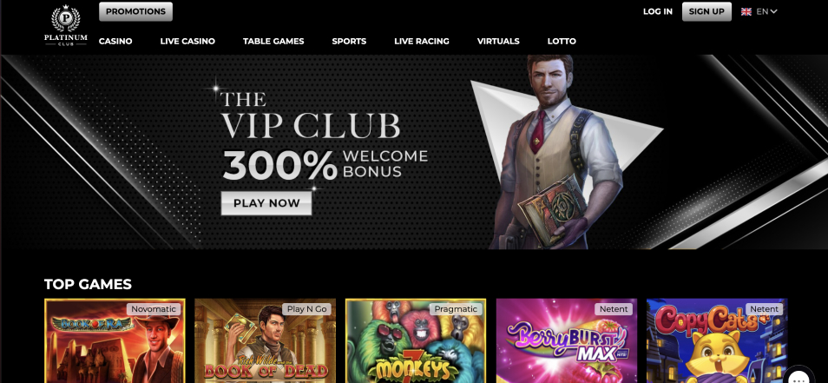828x383 pixels.
Task: Open the chat bubble icon
Action: 799,375
